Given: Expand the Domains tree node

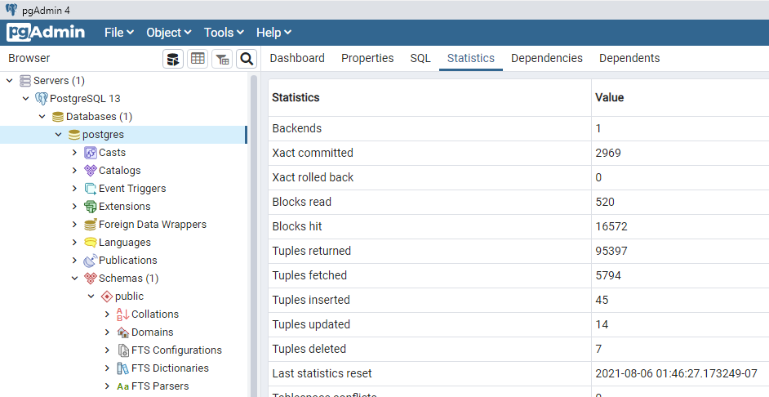Looking at the screenshot, I should (x=108, y=332).
